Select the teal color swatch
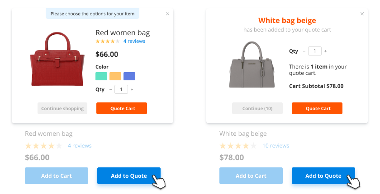This screenshot has width=380, height=194. tap(101, 76)
